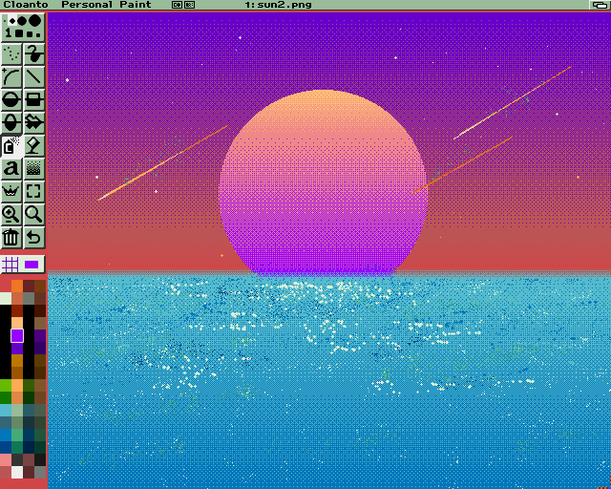The height and width of the screenshot is (489, 611).
Task: Select the rectangle shape tool
Action: coord(34,100)
